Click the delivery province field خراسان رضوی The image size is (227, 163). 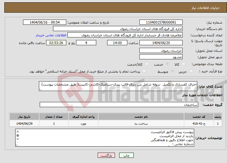[x=161, y=50]
